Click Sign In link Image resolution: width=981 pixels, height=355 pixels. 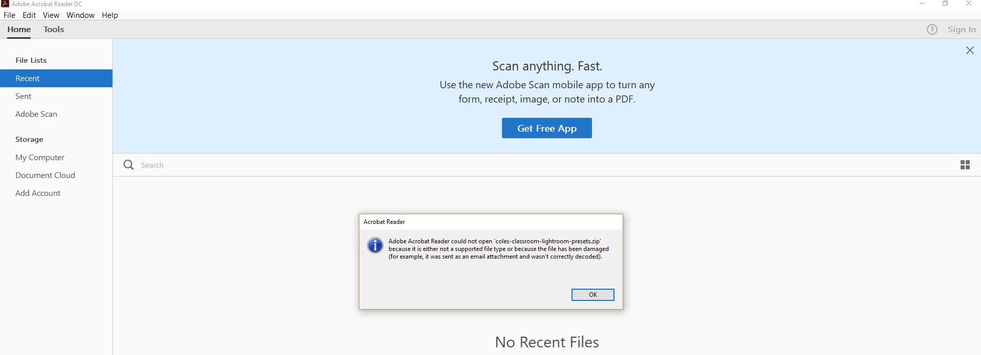[962, 30]
